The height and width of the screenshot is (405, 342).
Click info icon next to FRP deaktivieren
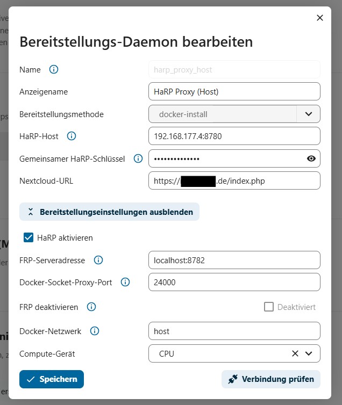pos(91,307)
